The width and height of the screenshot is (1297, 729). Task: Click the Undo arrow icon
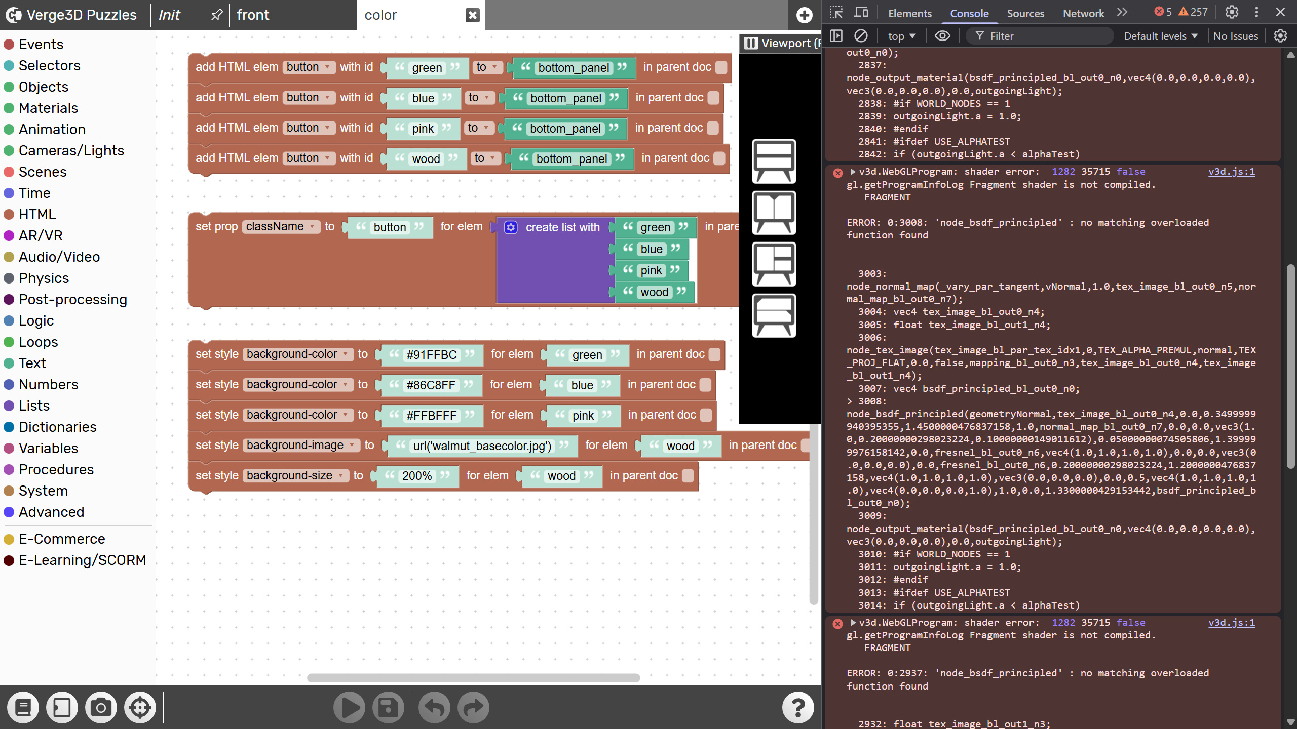click(x=434, y=707)
